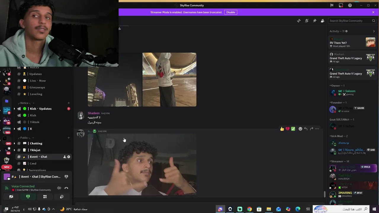Open the Suggestions channel
Screen dimensions: 379x213
[43, 170]
